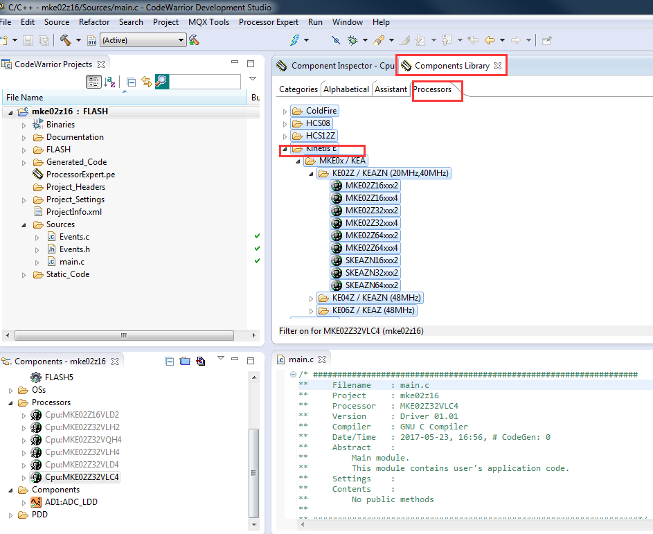Click the blue lightning flash icon

[x=294, y=40]
